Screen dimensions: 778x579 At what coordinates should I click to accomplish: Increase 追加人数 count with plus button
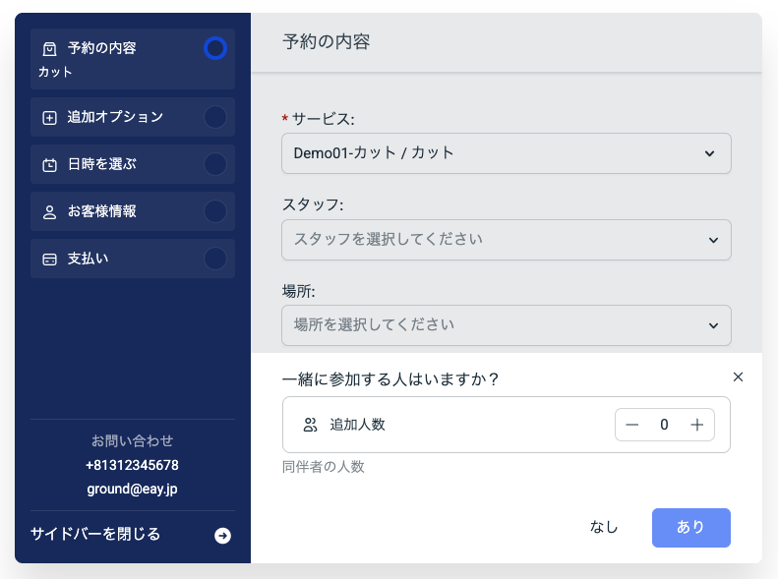click(x=697, y=425)
